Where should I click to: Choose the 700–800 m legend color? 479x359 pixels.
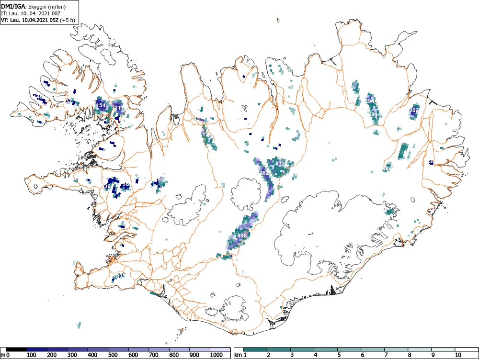point(159,349)
